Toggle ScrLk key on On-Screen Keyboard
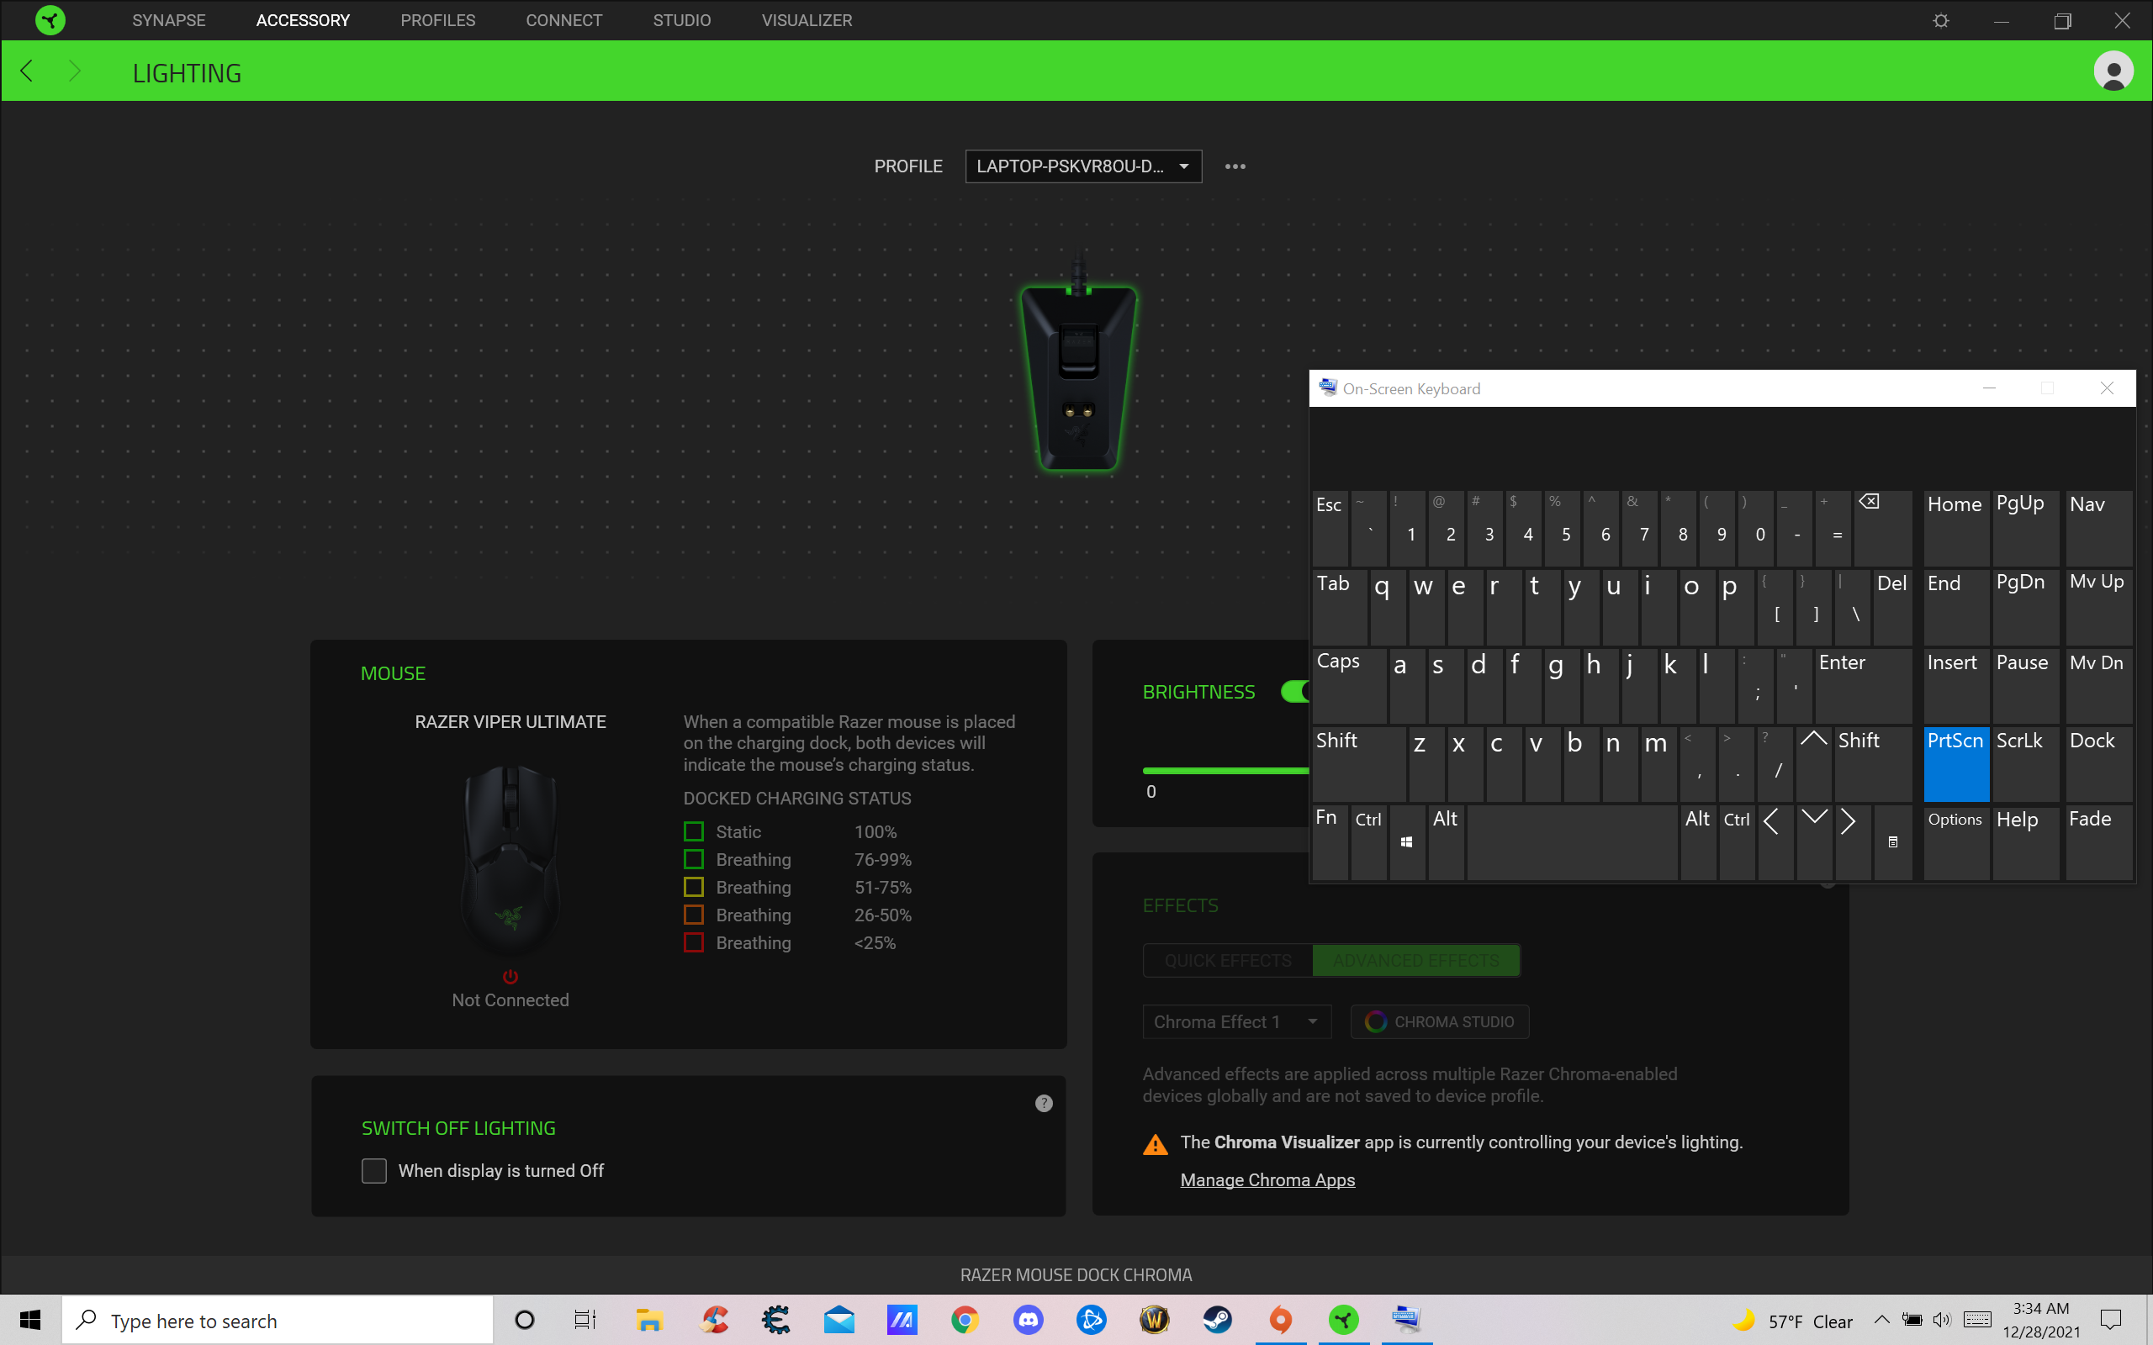The image size is (2153, 1345). click(x=2025, y=764)
